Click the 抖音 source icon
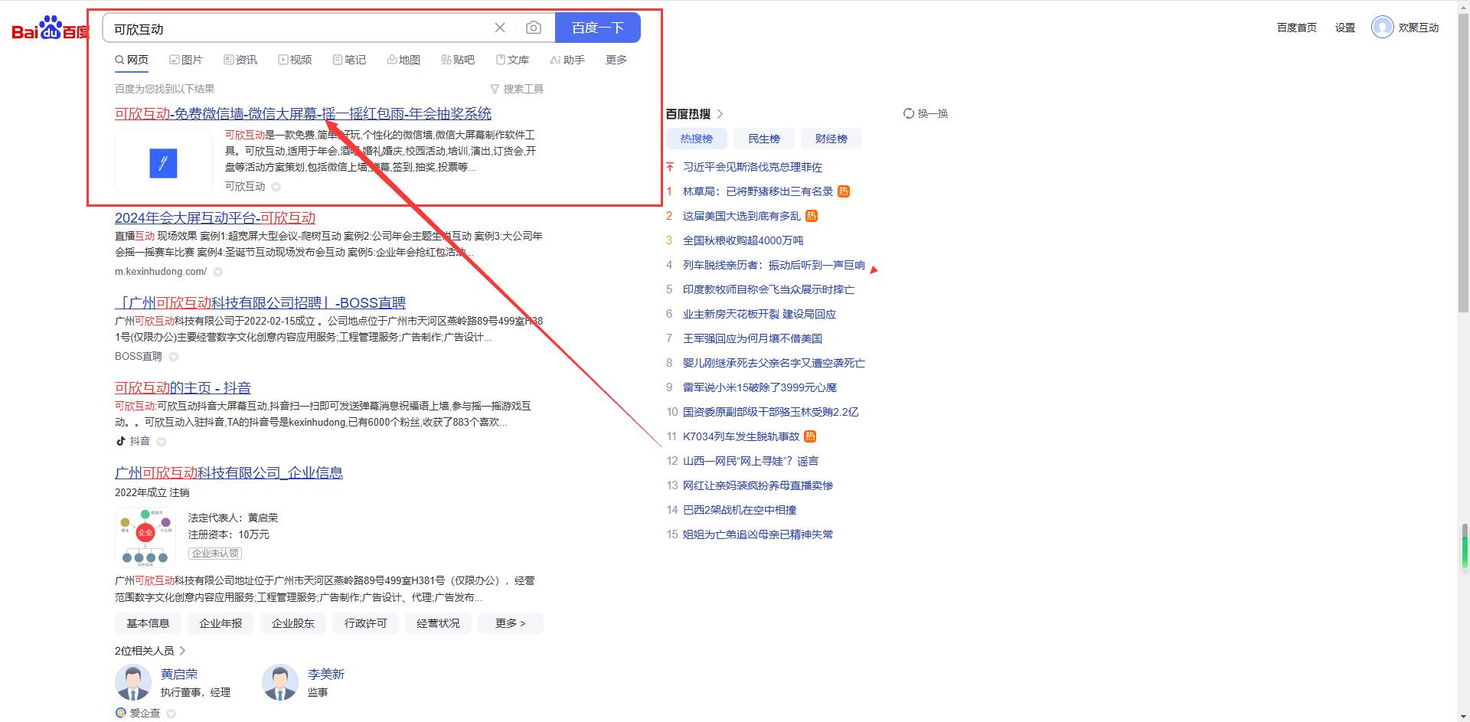 [x=120, y=441]
